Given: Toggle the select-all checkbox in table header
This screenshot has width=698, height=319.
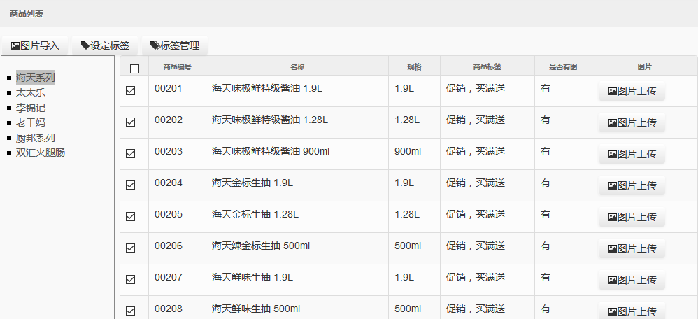Looking at the screenshot, I should tap(134, 69).
